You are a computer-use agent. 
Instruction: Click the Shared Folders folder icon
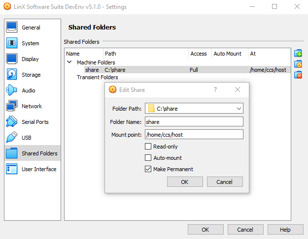click(12, 153)
